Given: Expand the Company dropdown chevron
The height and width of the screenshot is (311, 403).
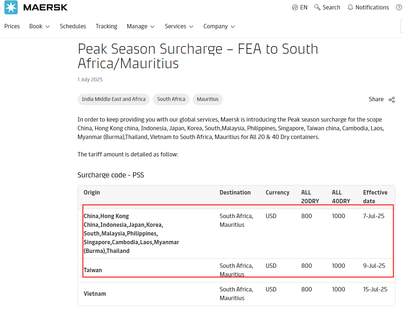Looking at the screenshot, I should click(233, 26).
